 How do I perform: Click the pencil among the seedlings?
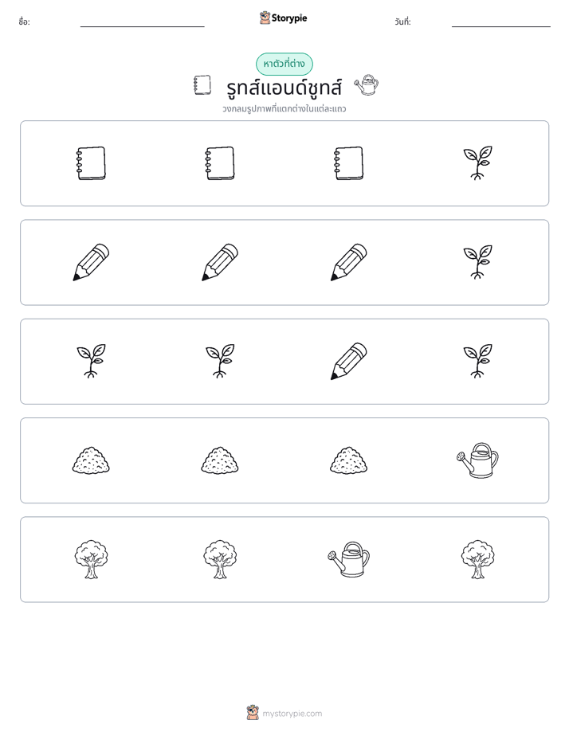[349, 361]
